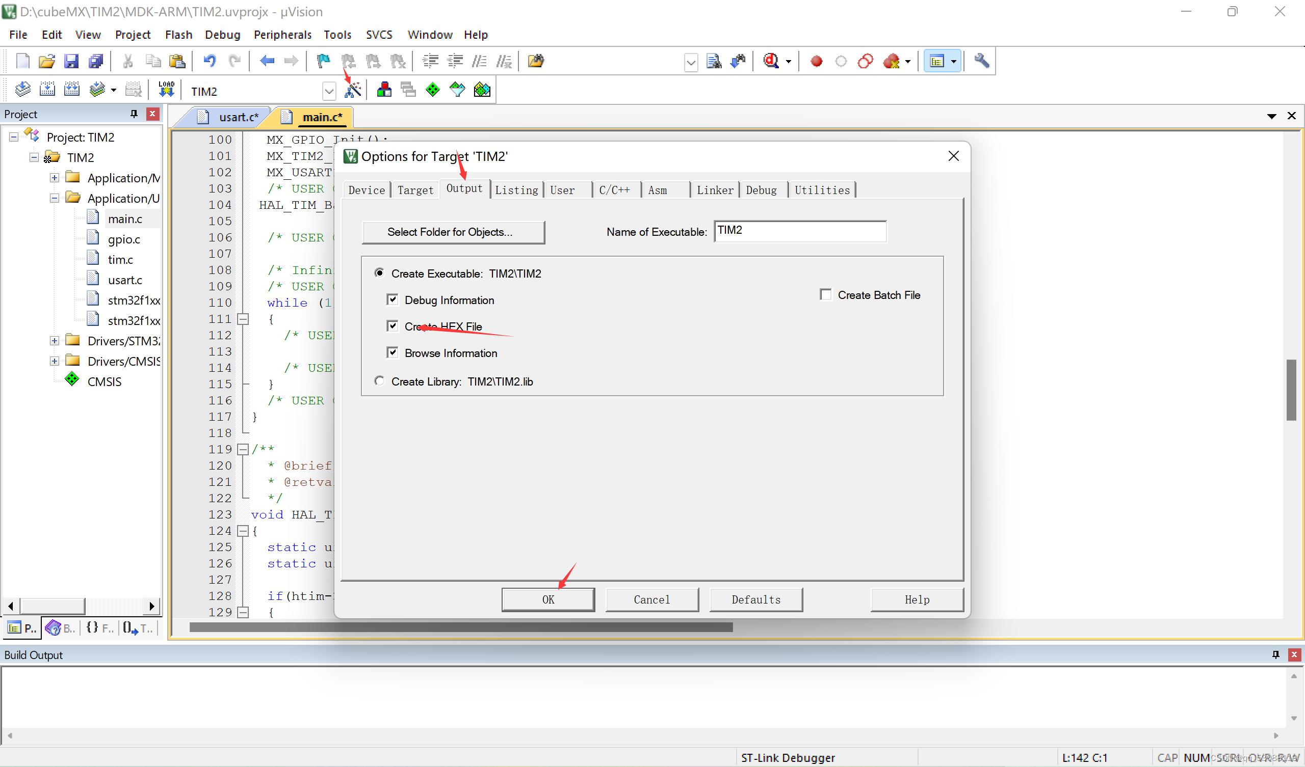Click the Save file toolbar icon
This screenshot has width=1305, height=767.
pyautogui.click(x=71, y=61)
